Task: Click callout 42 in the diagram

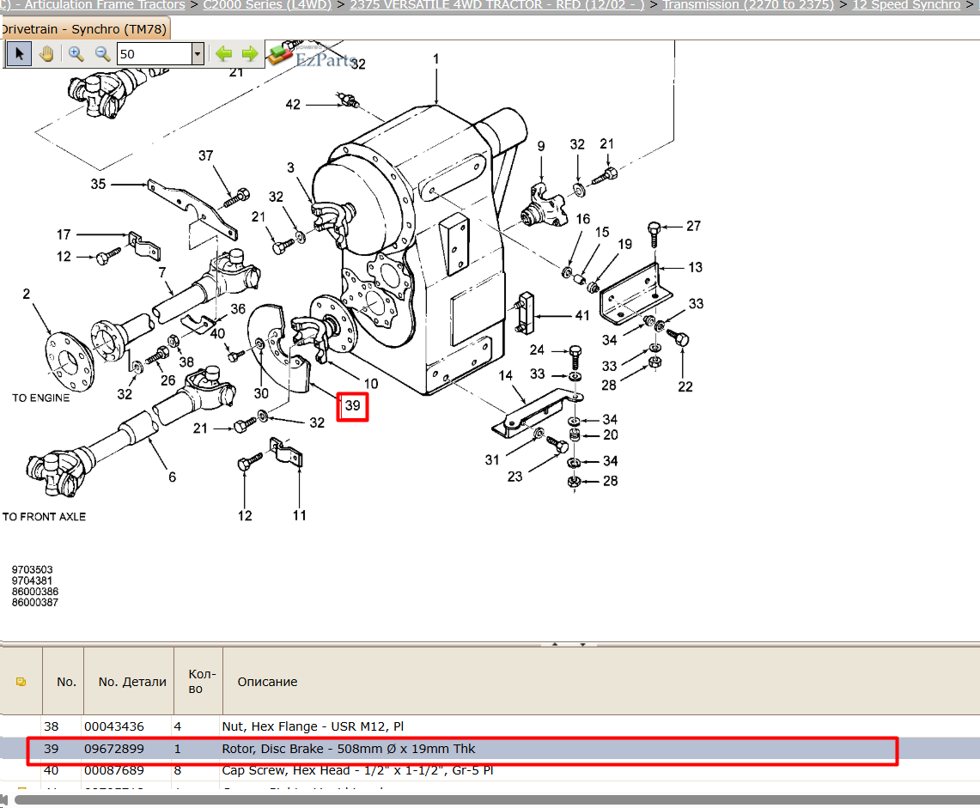Action: click(x=293, y=105)
